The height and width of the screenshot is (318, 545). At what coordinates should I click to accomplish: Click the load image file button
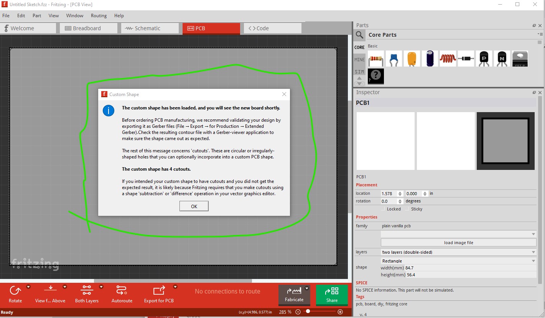point(458,243)
